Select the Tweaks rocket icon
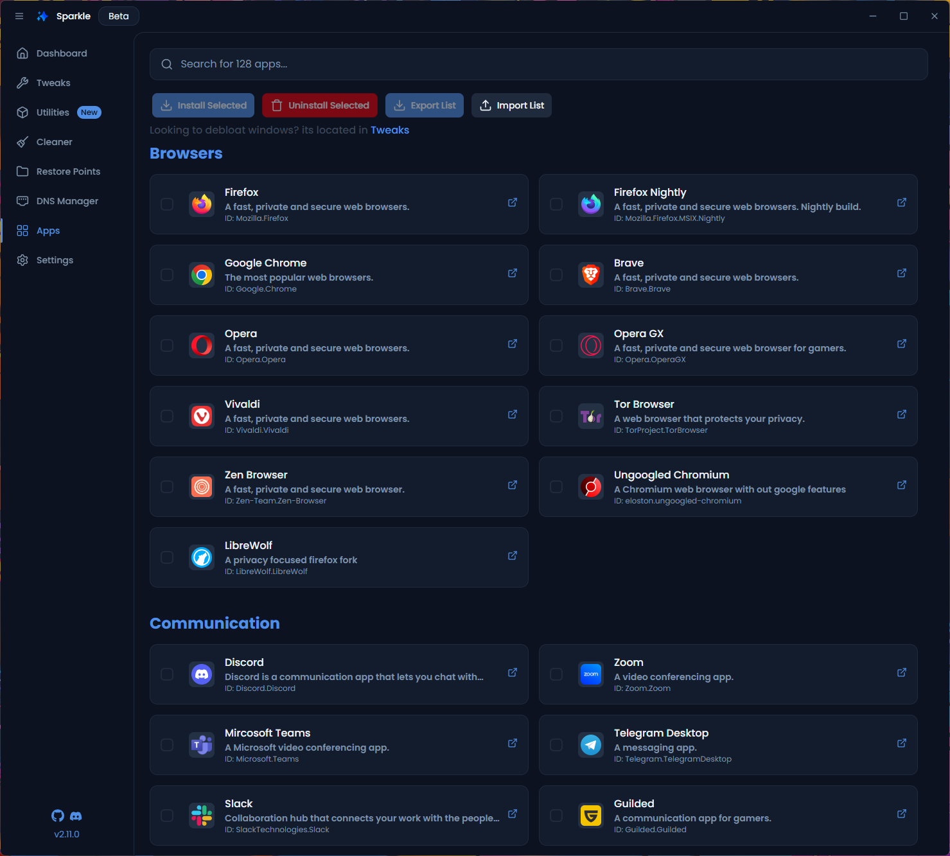Screen dimensions: 950x856 22,82
